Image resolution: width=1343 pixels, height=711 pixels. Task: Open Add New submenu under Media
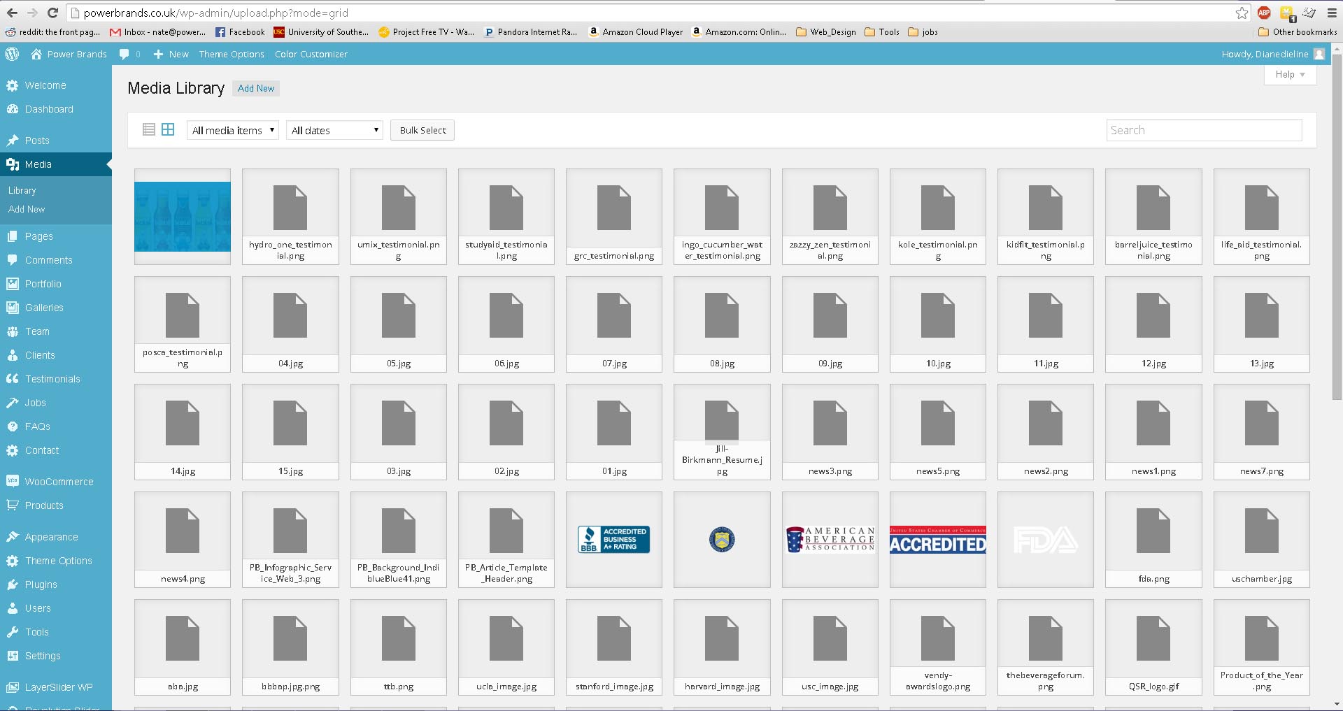pyautogui.click(x=27, y=209)
